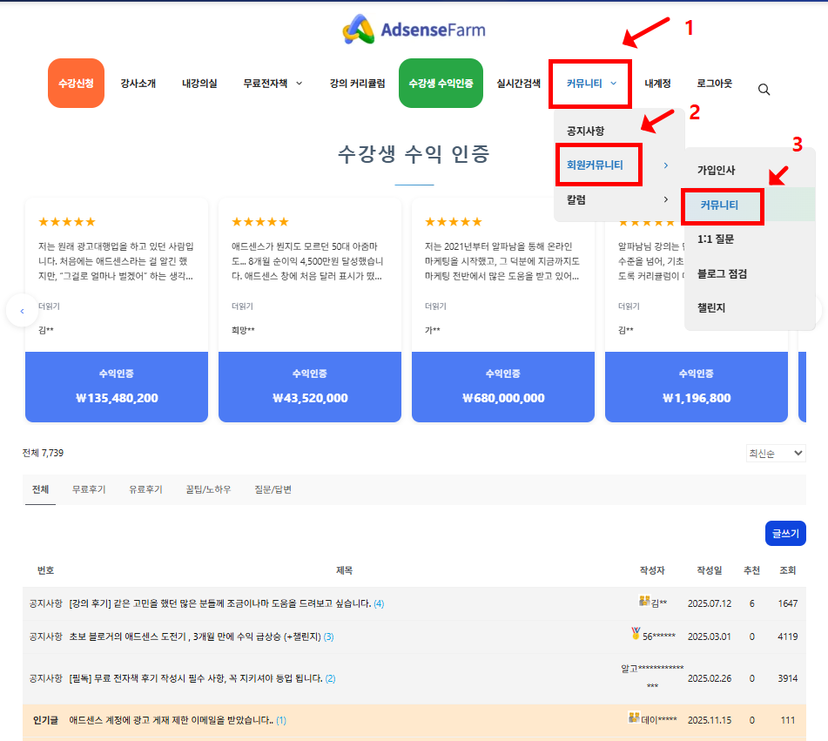Open 애드센스 계정에 광고 게재 제한 post

(172, 720)
